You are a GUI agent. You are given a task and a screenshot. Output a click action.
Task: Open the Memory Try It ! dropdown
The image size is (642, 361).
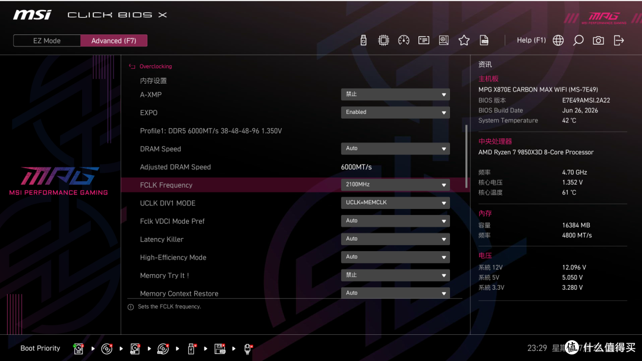click(x=395, y=275)
